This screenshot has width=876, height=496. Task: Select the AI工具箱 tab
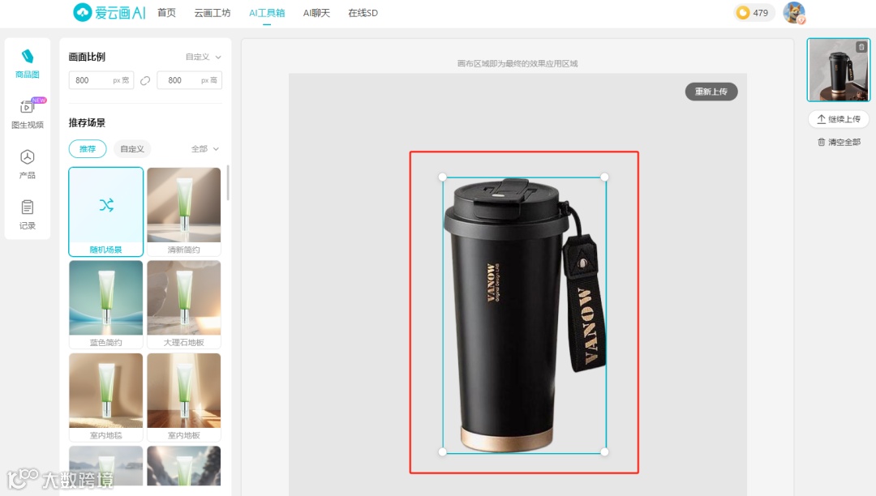coord(267,13)
